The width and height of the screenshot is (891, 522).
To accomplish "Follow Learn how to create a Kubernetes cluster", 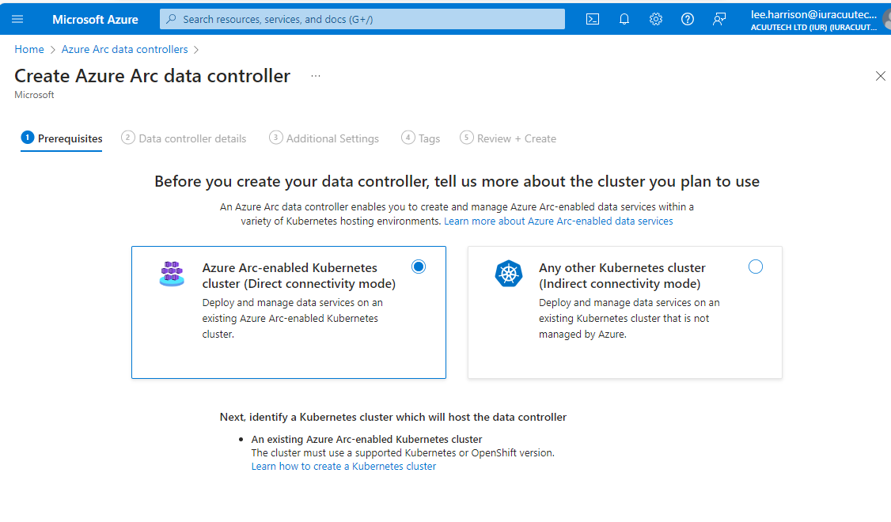I will pyautogui.click(x=343, y=466).
